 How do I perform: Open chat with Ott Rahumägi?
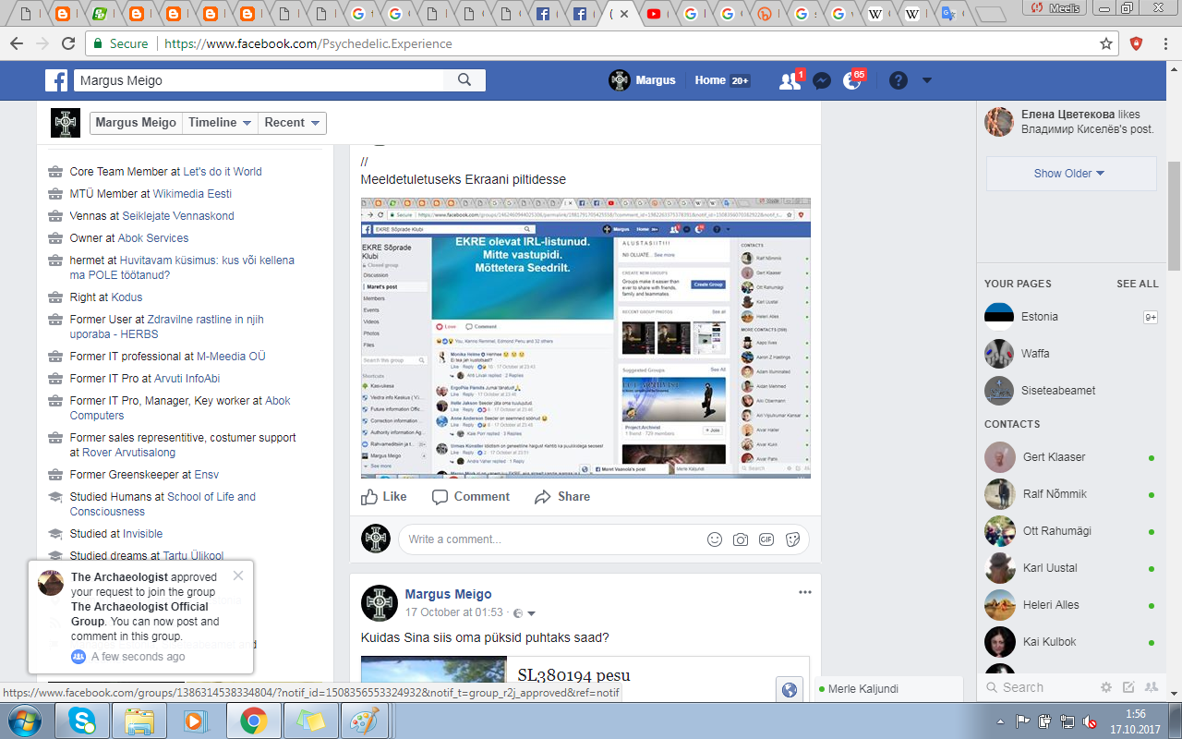[1071, 531]
